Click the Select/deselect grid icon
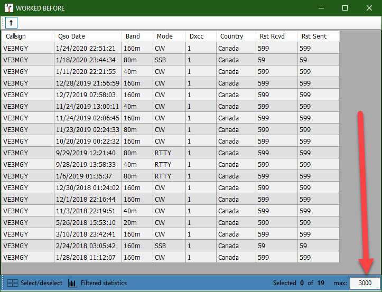 13,283
